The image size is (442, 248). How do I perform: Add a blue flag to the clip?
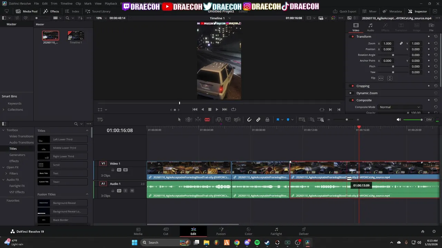(278, 120)
